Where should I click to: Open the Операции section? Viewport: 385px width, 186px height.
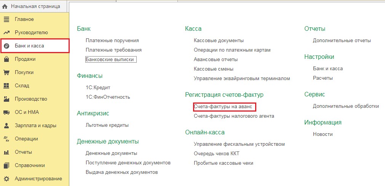pos(35,139)
